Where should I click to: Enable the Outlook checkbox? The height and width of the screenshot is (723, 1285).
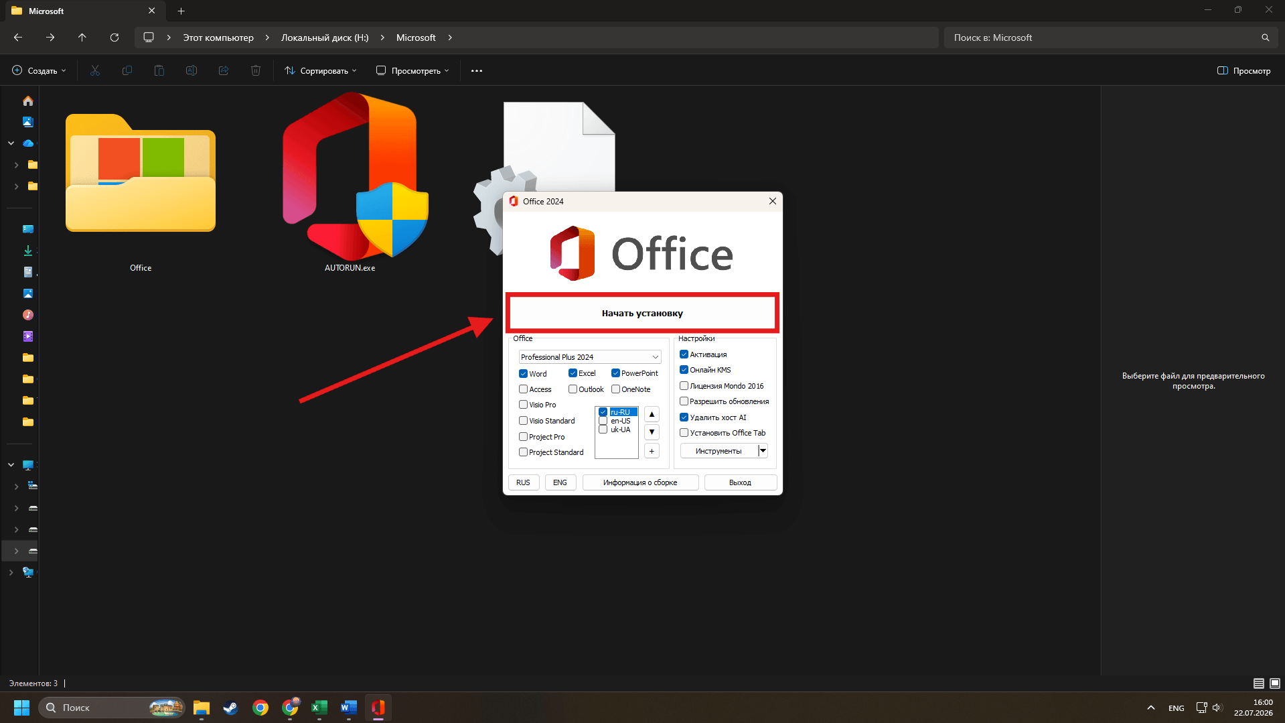click(x=573, y=389)
